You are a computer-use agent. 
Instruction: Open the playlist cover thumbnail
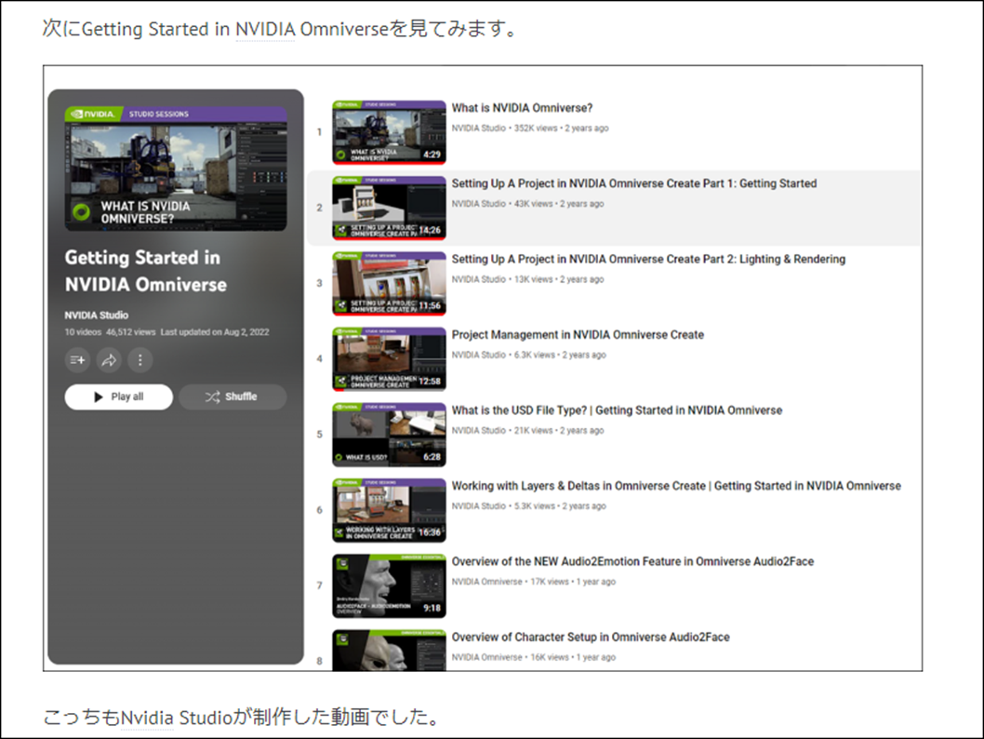click(176, 168)
